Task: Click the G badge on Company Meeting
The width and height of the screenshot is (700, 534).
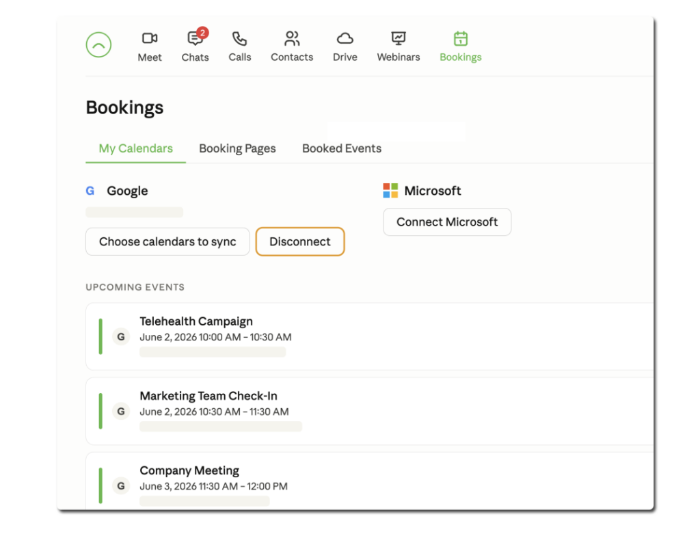Action: coord(121,485)
